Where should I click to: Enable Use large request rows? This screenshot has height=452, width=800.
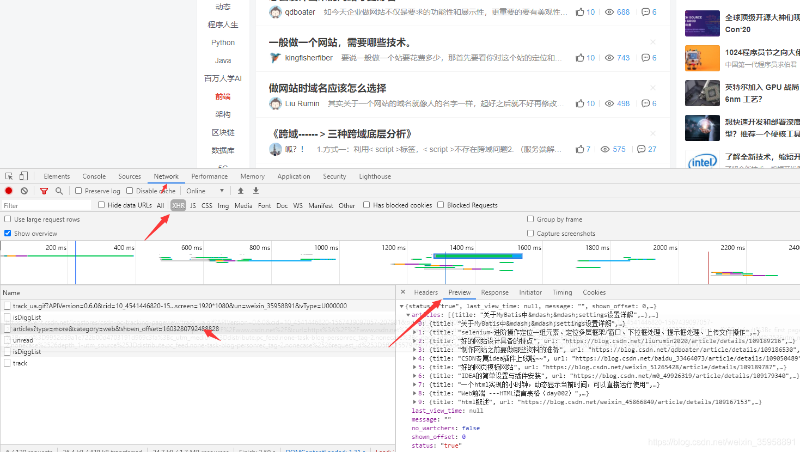pyautogui.click(x=8, y=219)
